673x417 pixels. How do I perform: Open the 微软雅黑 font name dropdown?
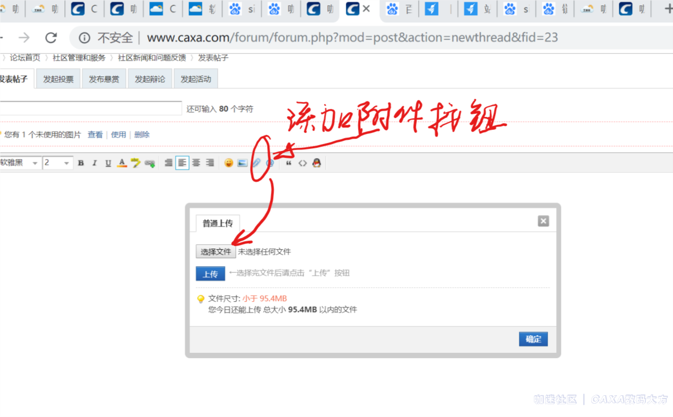click(x=20, y=163)
